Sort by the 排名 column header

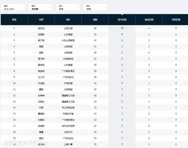click(x=14, y=20)
